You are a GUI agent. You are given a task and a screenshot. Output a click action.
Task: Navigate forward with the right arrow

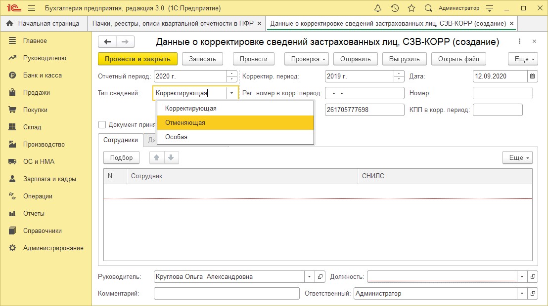[125, 42]
